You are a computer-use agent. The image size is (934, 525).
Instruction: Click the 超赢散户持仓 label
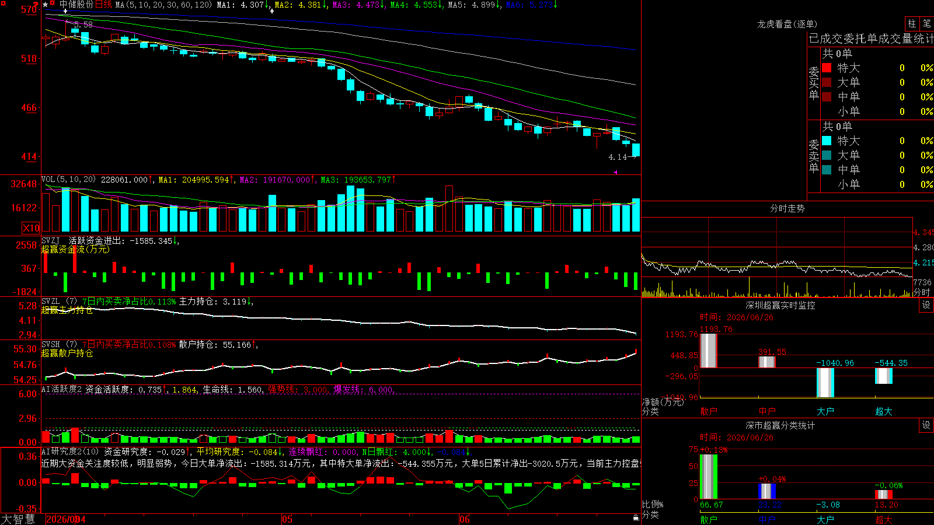(x=67, y=353)
